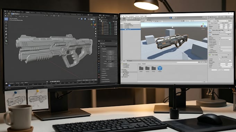Select the Cursor tool in Blender toolbar
236x132 pixels.
click(x=6, y=22)
